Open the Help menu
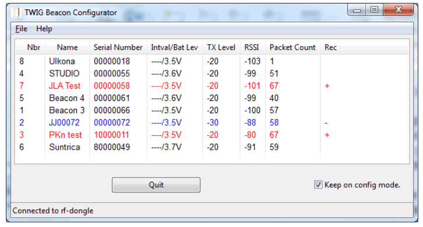The height and width of the screenshot is (227, 423). [44, 29]
